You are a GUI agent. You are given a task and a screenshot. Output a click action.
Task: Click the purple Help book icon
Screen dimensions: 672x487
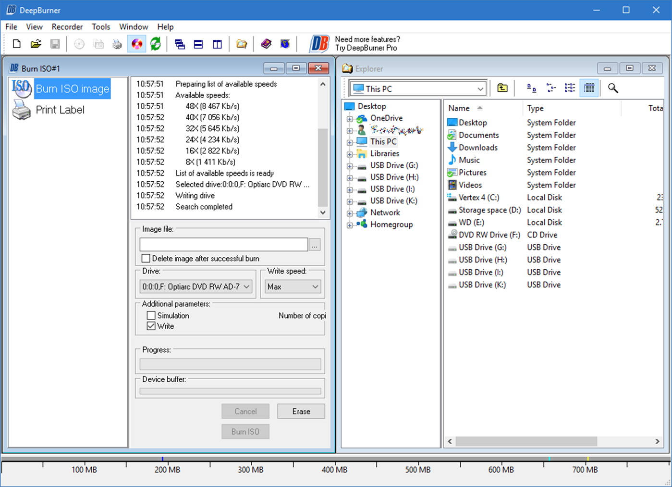(266, 44)
